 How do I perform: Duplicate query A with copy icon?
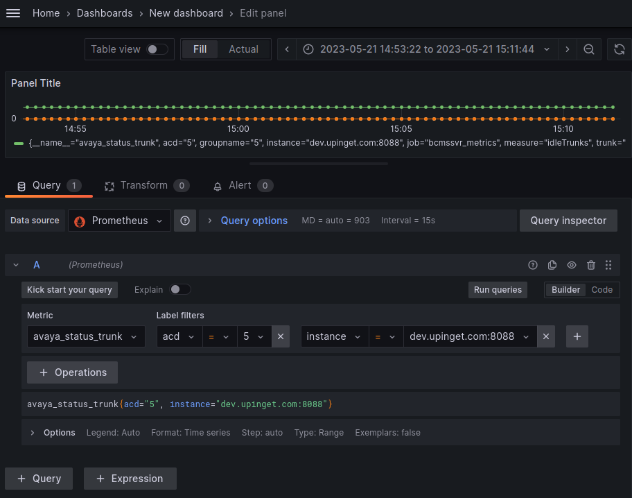coord(552,265)
